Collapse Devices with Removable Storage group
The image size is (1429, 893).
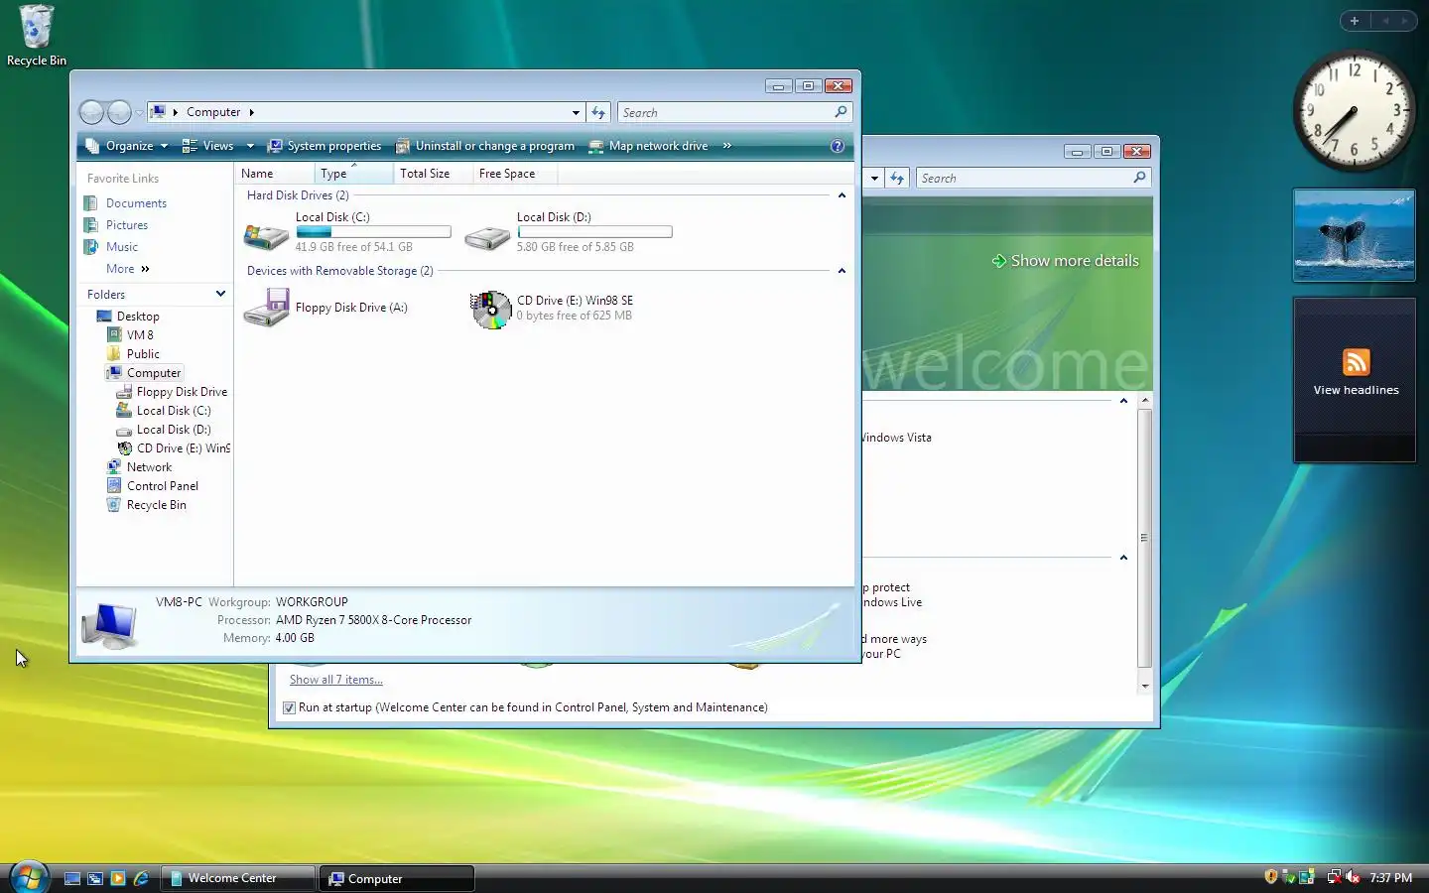[x=842, y=271]
